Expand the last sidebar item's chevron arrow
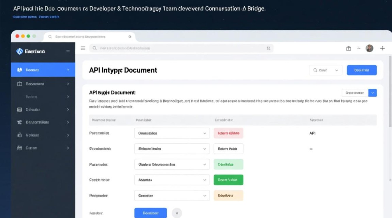The height and width of the screenshot is (218, 392). point(68,148)
